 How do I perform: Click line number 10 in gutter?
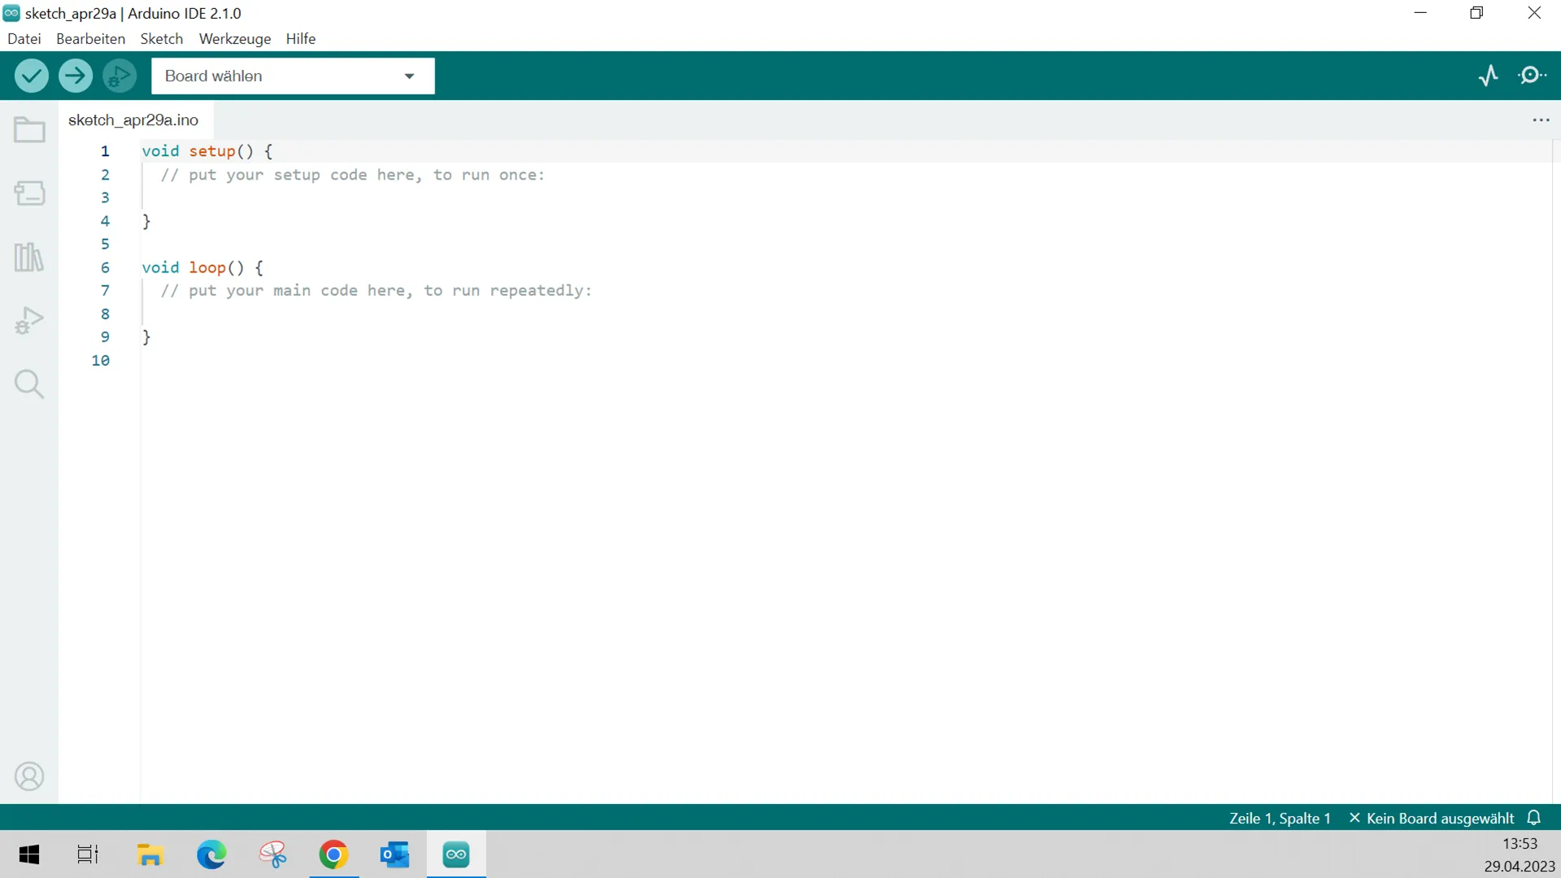click(101, 360)
